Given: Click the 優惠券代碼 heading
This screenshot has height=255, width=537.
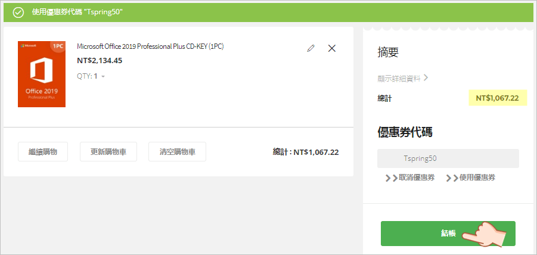Looking at the screenshot, I should 405,132.
